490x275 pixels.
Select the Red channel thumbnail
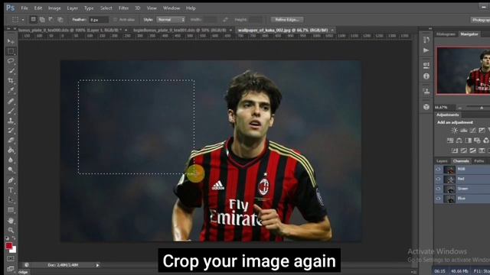[x=449, y=179]
